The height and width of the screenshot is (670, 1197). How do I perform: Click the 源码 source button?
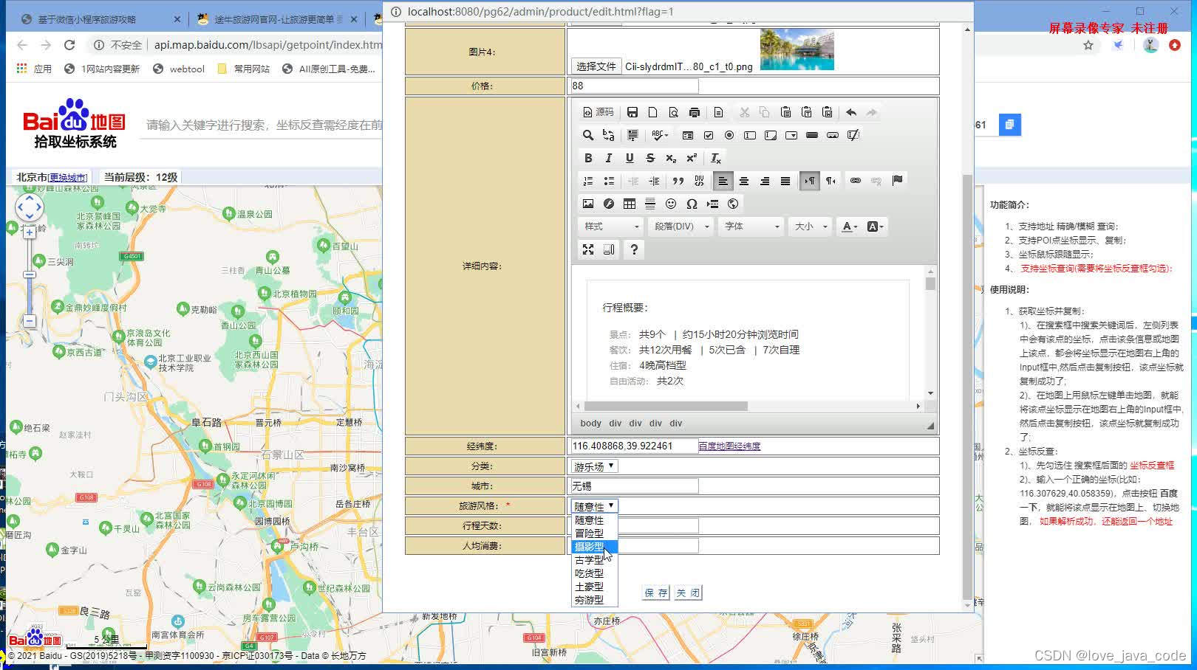[598, 112]
